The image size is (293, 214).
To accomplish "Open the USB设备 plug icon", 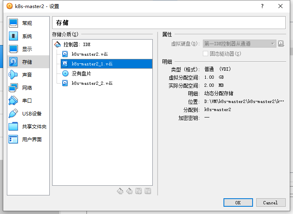I will click(x=13, y=113).
